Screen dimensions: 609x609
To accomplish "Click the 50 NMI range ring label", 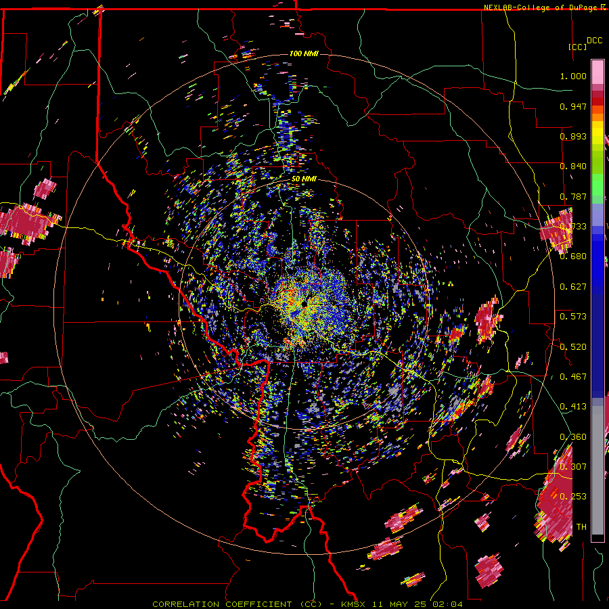I will [304, 179].
